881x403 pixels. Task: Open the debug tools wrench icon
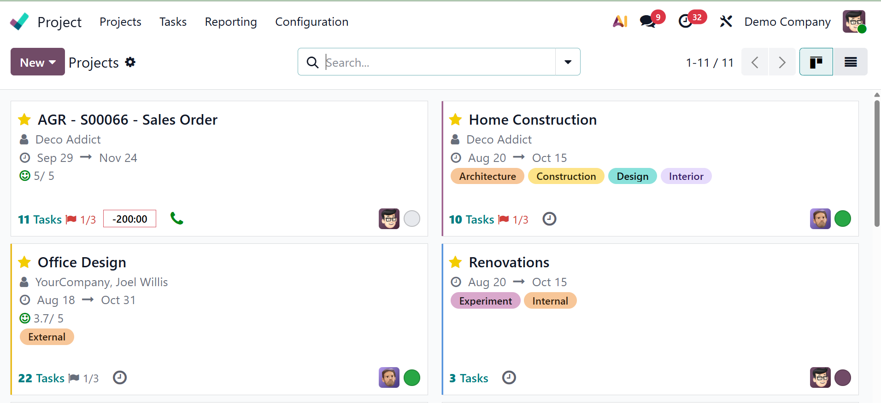coord(726,22)
